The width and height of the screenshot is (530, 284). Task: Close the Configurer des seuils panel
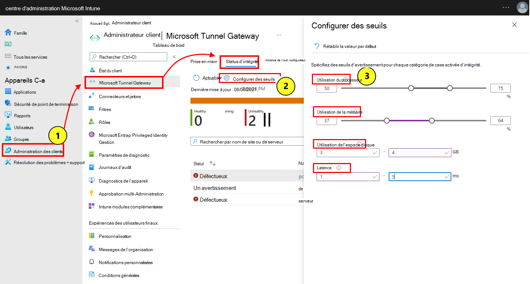click(x=514, y=25)
